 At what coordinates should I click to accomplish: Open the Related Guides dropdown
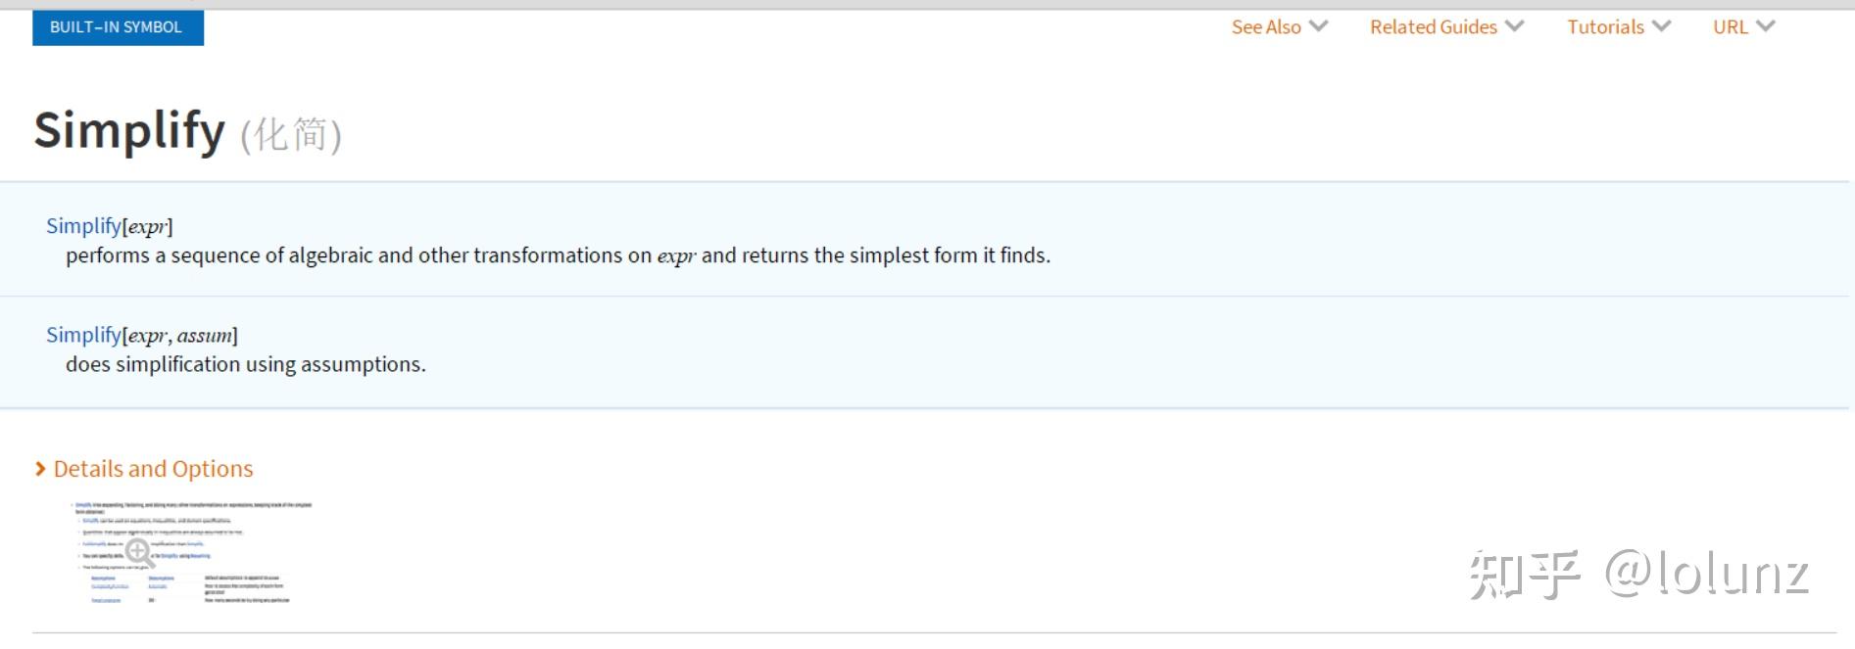(1433, 27)
